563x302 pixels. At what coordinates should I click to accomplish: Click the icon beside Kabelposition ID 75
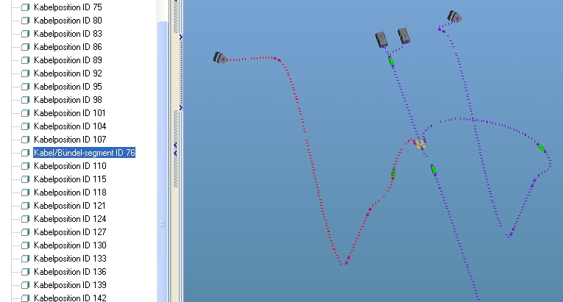click(x=26, y=7)
